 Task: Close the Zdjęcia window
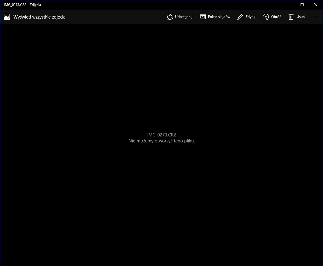[316, 5]
